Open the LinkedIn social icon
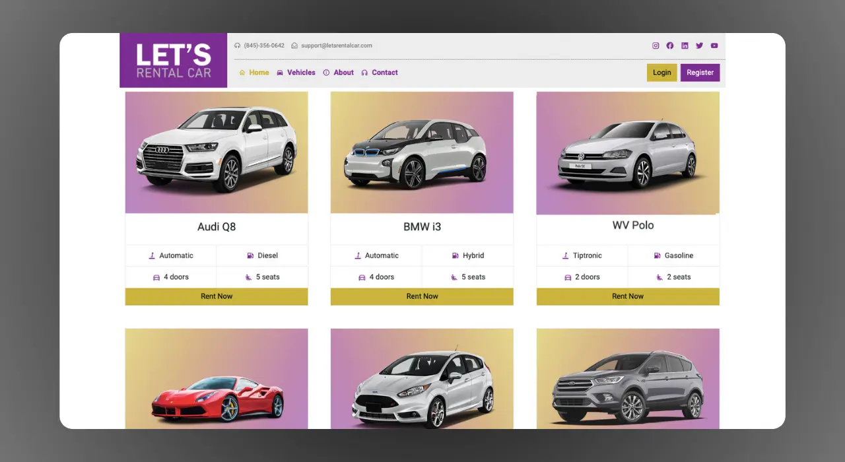This screenshot has height=462, width=845. (685, 46)
